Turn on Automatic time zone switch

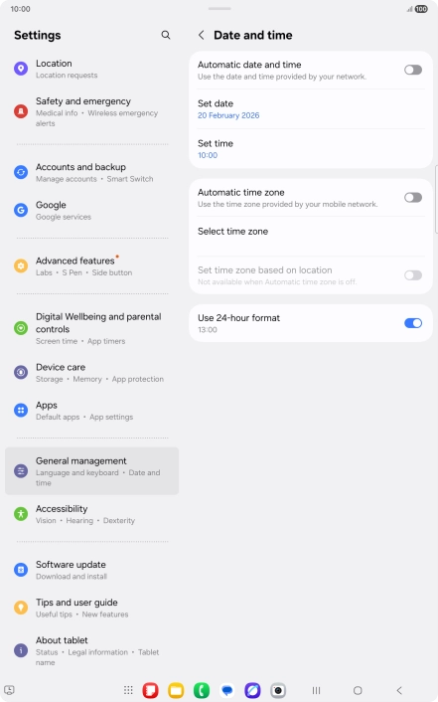coord(413,198)
